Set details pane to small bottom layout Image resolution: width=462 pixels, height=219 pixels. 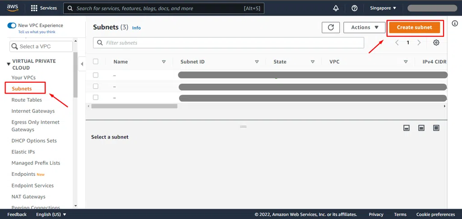[x=407, y=128]
